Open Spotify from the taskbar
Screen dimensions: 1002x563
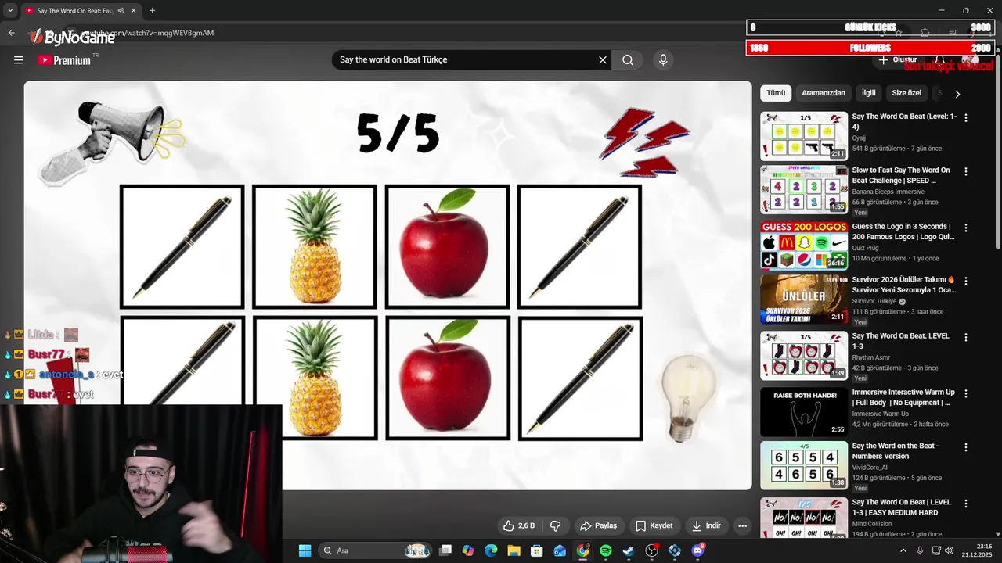[x=606, y=550]
